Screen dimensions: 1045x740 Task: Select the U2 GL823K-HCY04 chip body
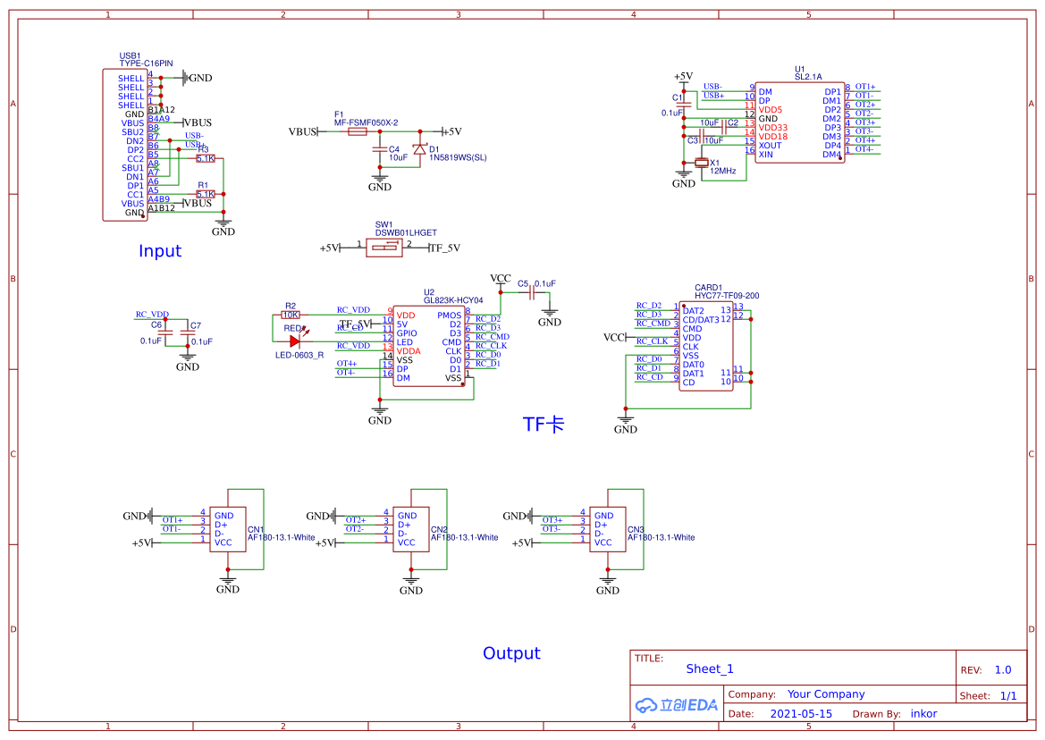(x=429, y=347)
